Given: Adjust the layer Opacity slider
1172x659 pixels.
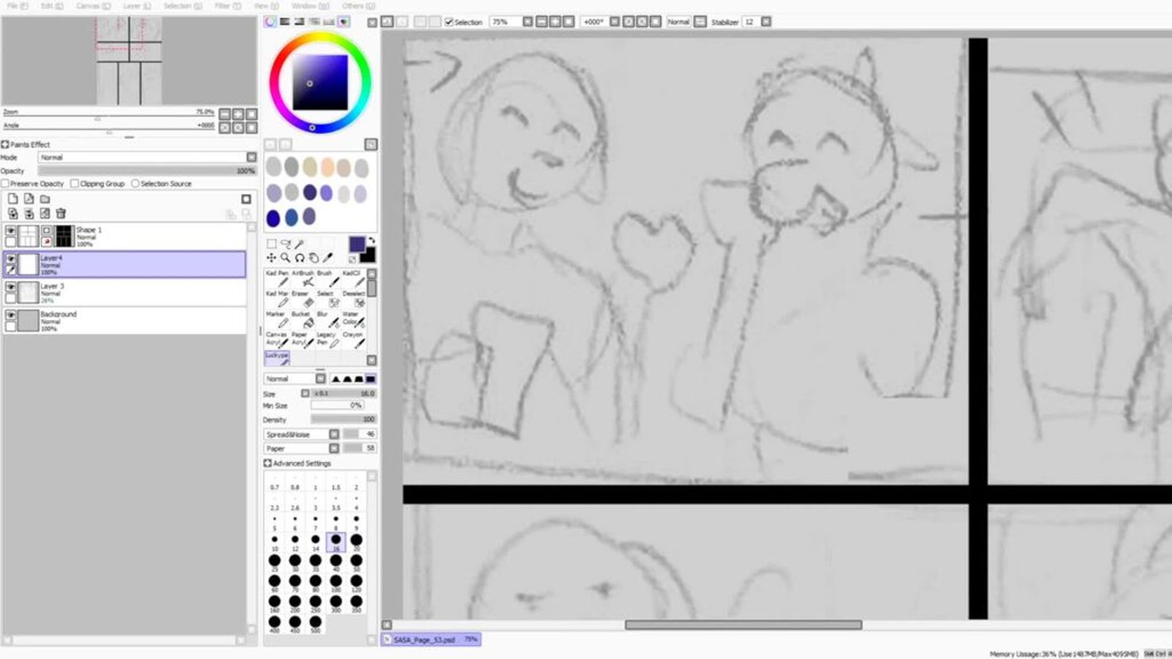Looking at the screenshot, I should [x=147, y=171].
